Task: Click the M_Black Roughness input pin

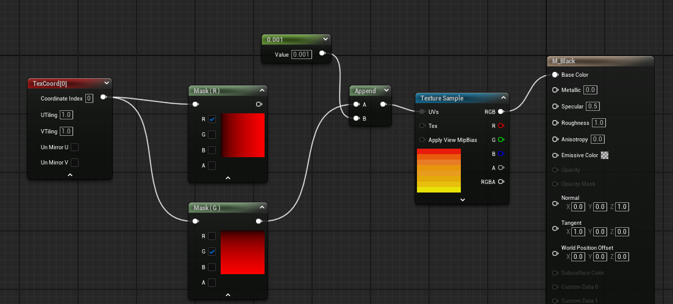Action: coord(555,123)
